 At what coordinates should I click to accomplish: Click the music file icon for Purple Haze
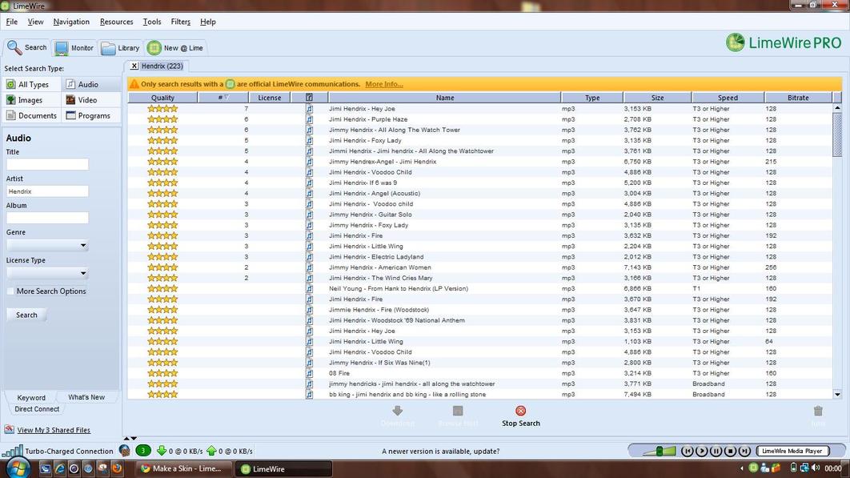click(x=309, y=119)
